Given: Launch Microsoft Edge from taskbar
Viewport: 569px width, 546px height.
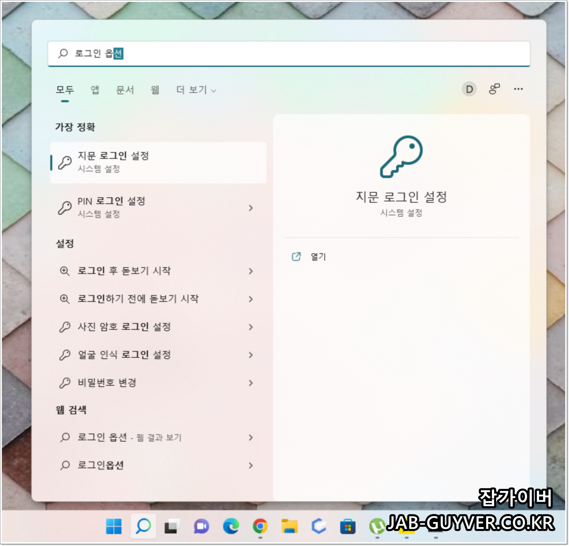Looking at the screenshot, I should click(231, 526).
